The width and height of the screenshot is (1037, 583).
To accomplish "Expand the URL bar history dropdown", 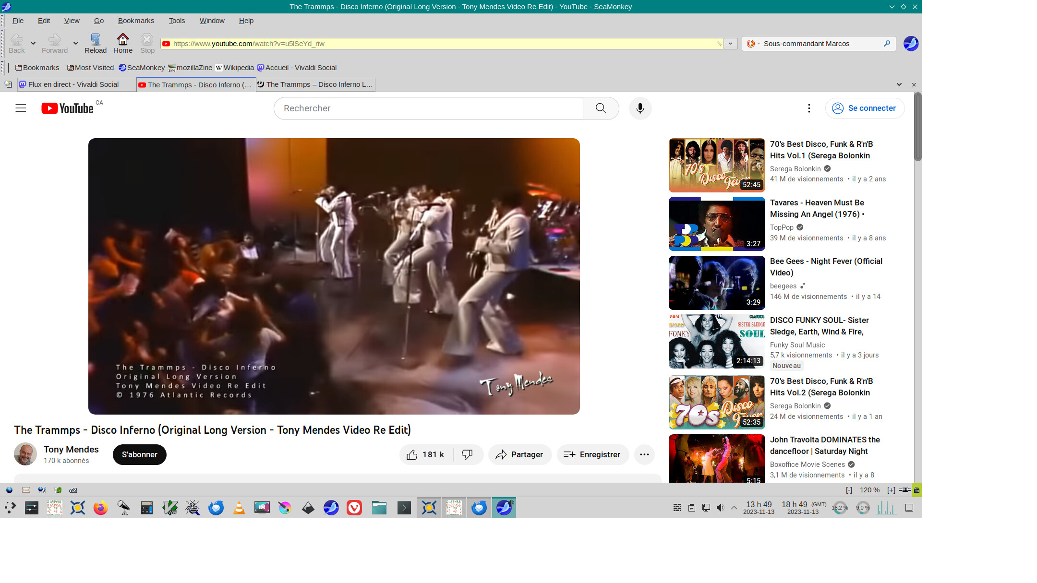I will point(730,44).
